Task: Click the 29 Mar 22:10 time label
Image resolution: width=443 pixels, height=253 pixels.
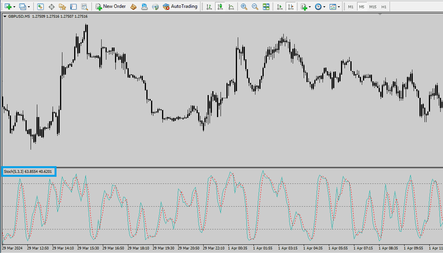Action: (214, 248)
